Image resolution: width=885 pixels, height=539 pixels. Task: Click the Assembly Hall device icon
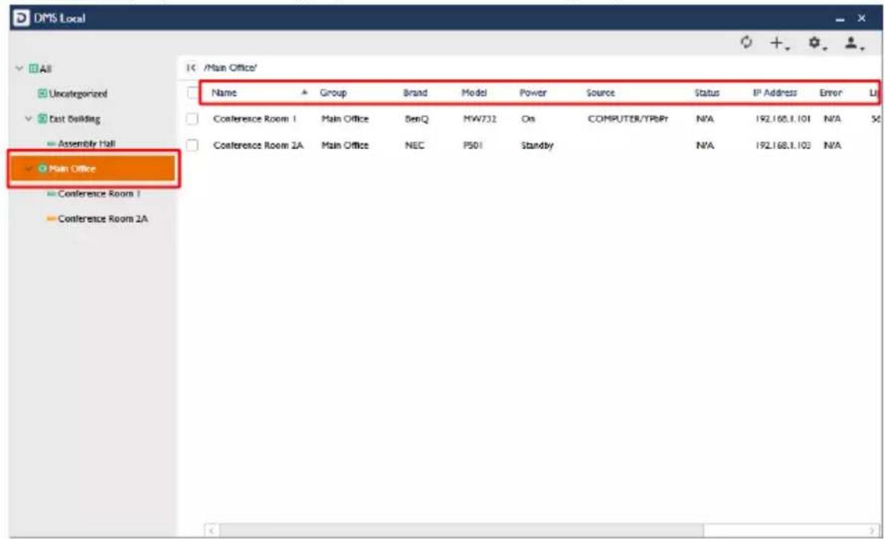[x=51, y=145]
